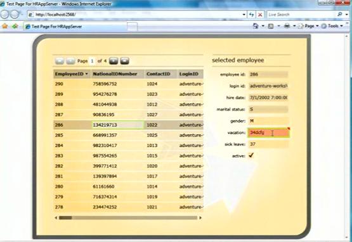Expand the Feeds dropdown arrow
This screenshot has width=352, height=242.
(x=278, y=26)
